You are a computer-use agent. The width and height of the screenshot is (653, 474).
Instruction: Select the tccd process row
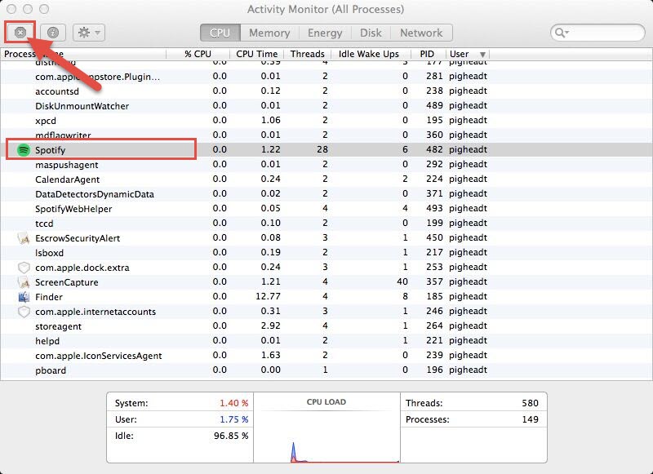(x=326, y=224)
